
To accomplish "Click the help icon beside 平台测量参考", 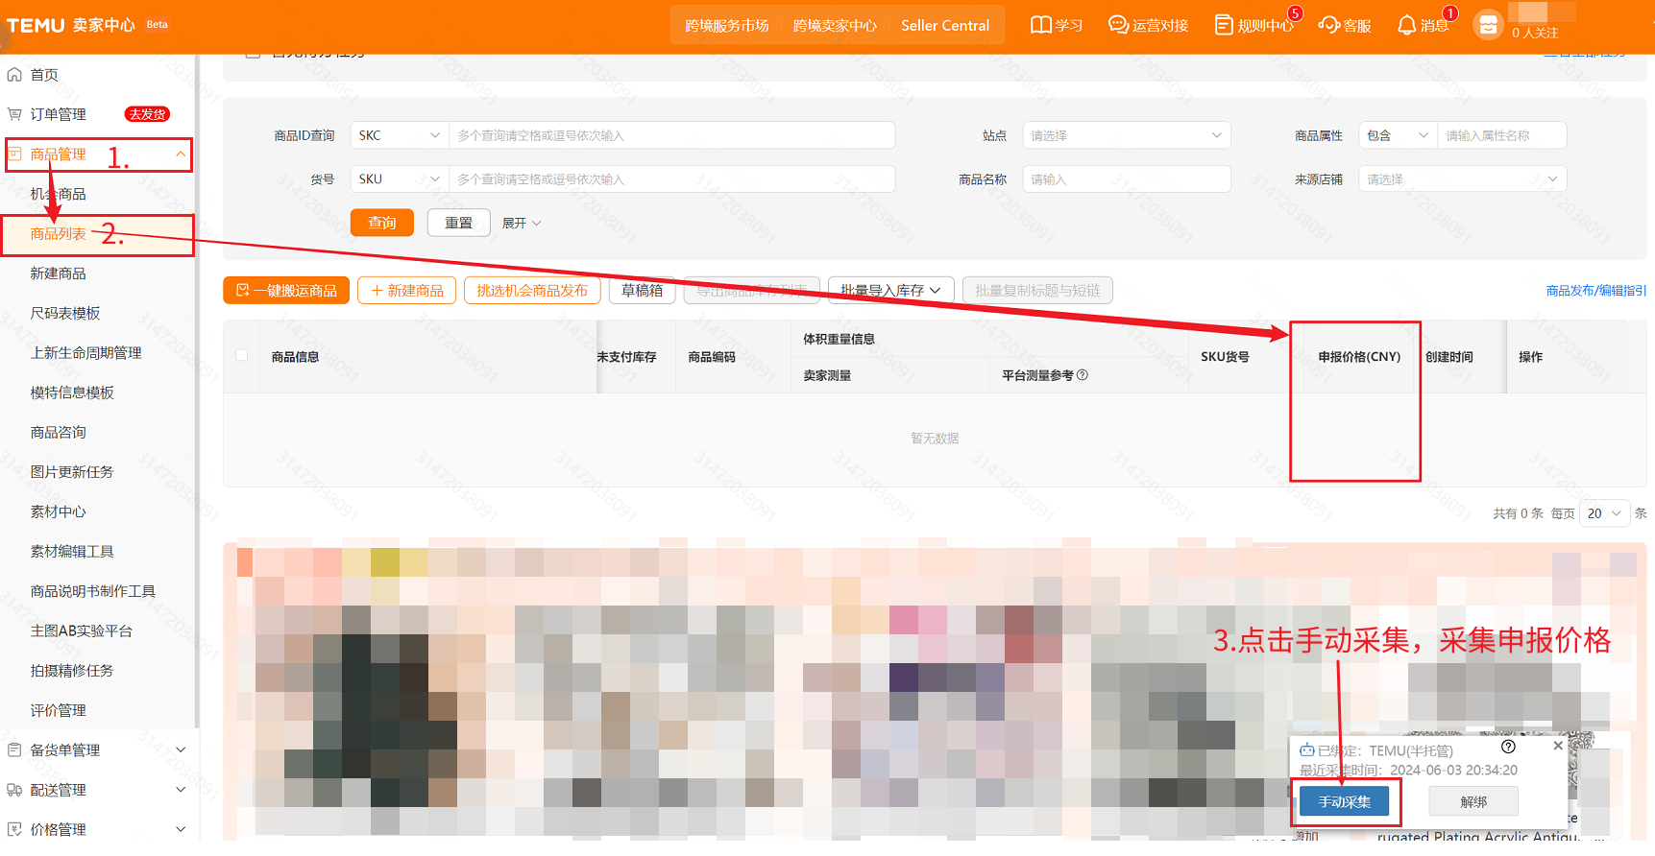I will 1083,375.
